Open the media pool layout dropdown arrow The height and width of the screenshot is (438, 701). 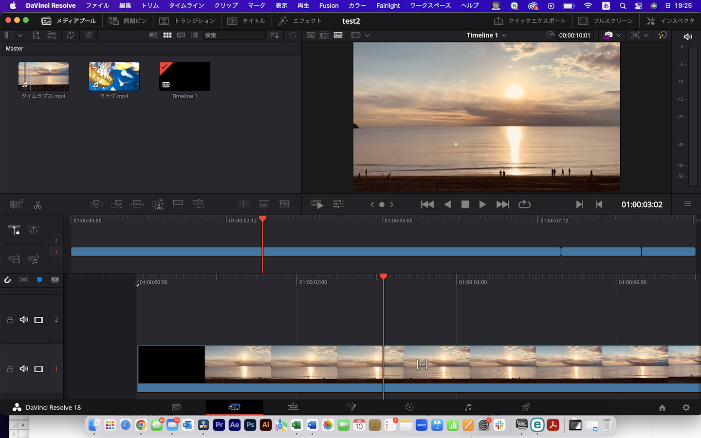pos(20,36)
